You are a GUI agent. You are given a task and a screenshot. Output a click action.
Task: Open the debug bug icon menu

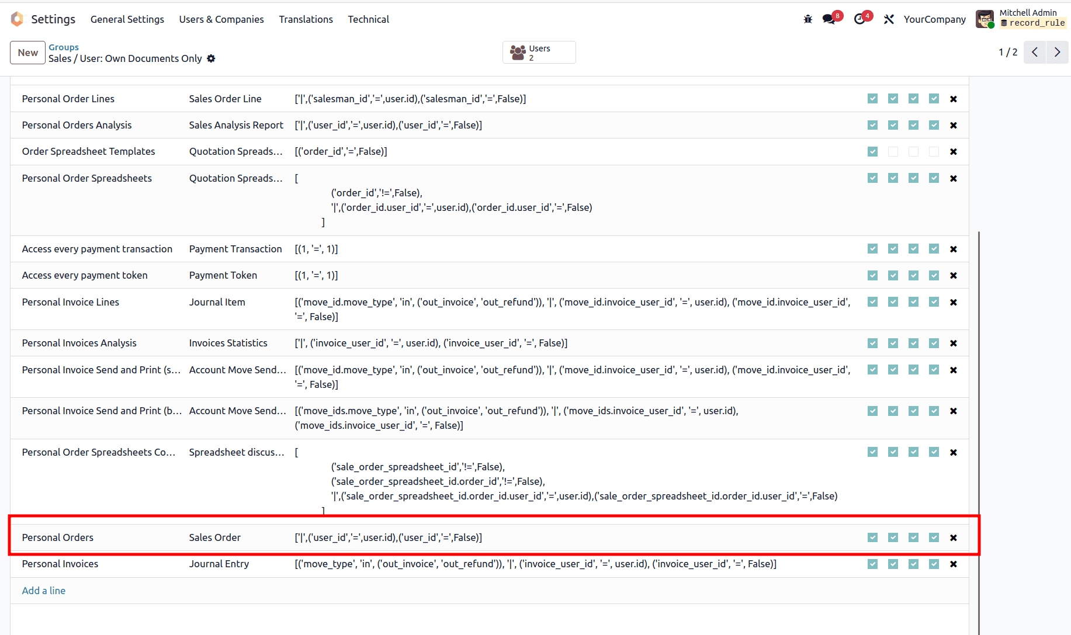808,19
